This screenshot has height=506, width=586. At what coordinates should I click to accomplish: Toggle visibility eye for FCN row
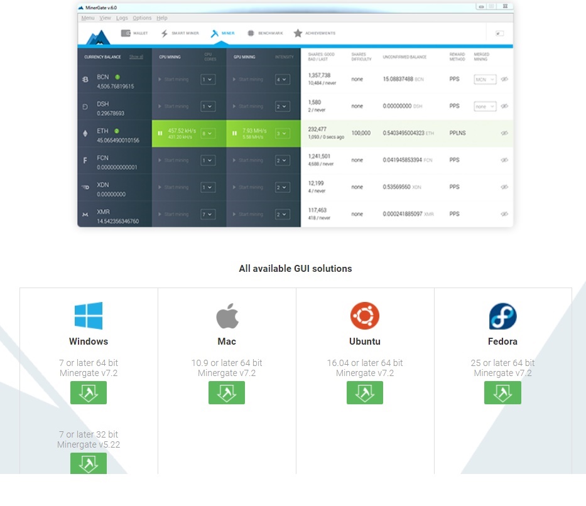tap(504, 160)
